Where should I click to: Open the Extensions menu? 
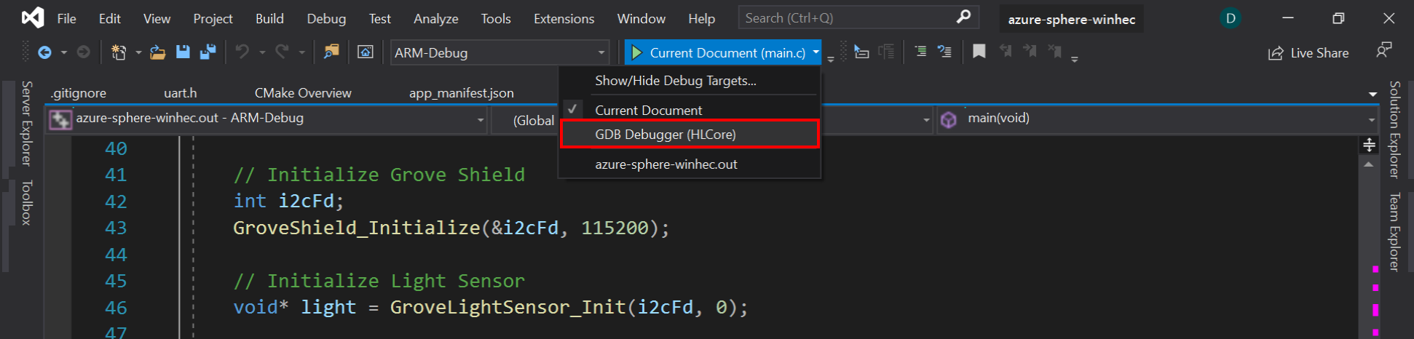point(564,19)
